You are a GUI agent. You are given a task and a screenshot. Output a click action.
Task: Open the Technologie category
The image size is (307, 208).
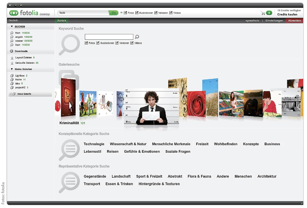pos(94,144)
